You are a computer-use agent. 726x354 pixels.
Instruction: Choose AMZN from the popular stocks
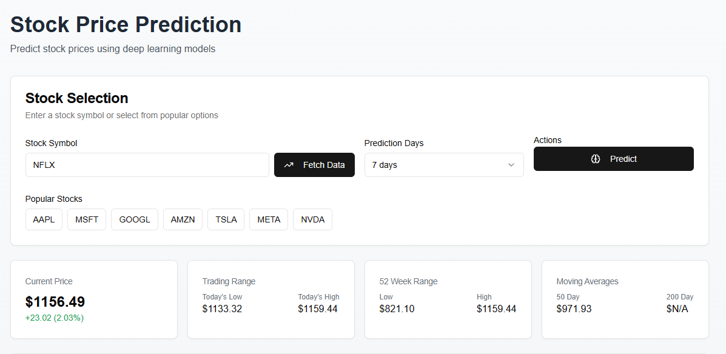[x=183, y=219]
